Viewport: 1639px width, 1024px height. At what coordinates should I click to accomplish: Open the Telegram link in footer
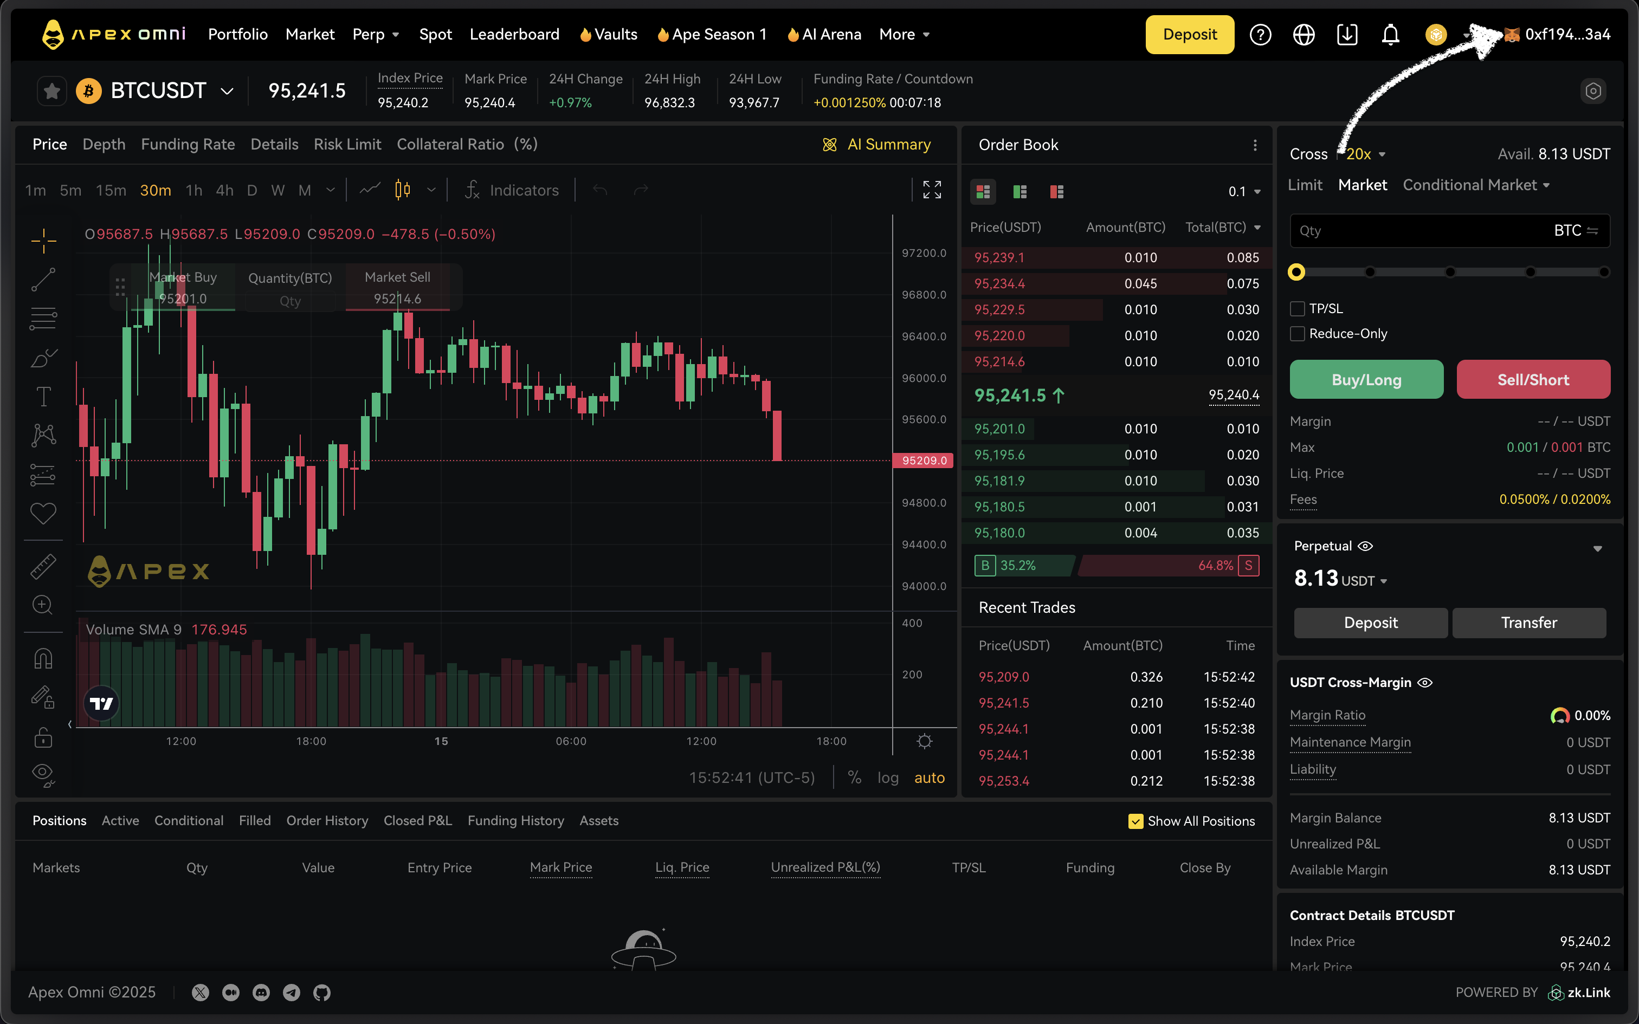[291, 993]
